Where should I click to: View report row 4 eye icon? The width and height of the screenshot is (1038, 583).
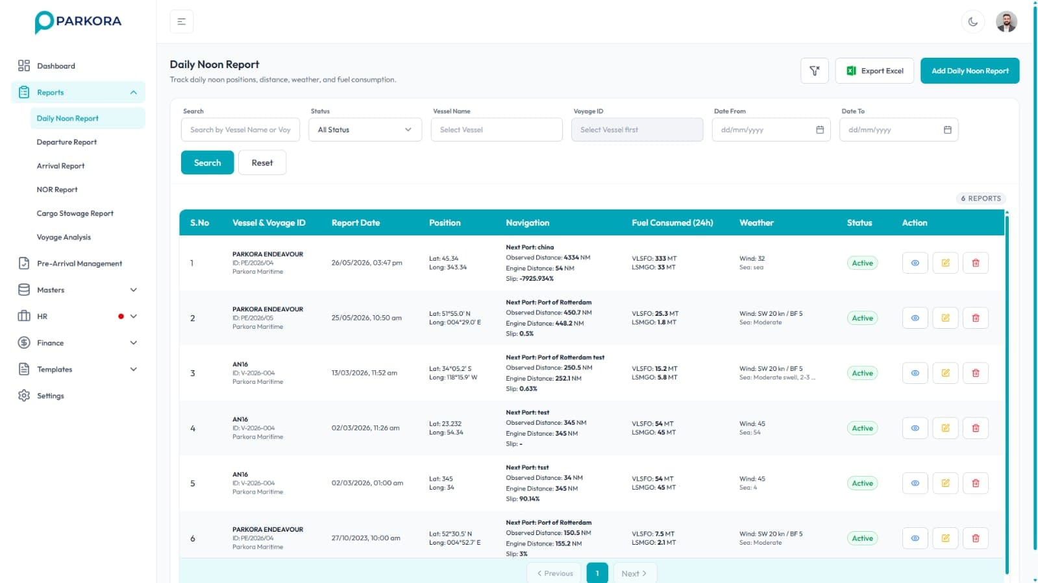915,428
